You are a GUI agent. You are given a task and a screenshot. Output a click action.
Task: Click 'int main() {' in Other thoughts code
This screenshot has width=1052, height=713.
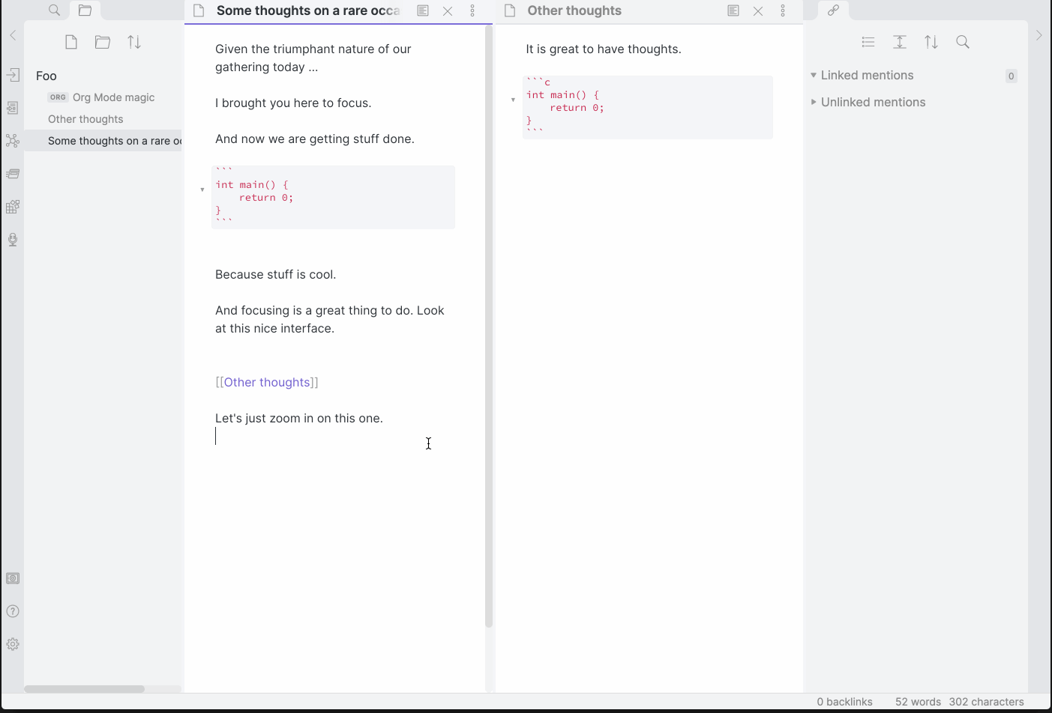click(x=562, y=95)
